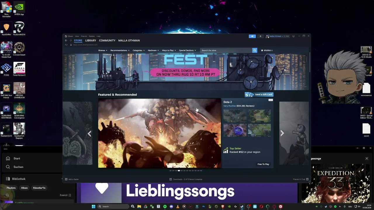Viewport: 374px width, 210px height.
Task: Expand the Categories dropdown
Action: (x=138, y=50)
